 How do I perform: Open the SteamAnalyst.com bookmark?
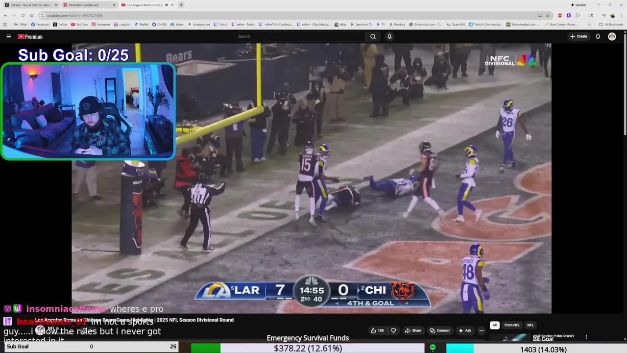(x=523, y=24)
